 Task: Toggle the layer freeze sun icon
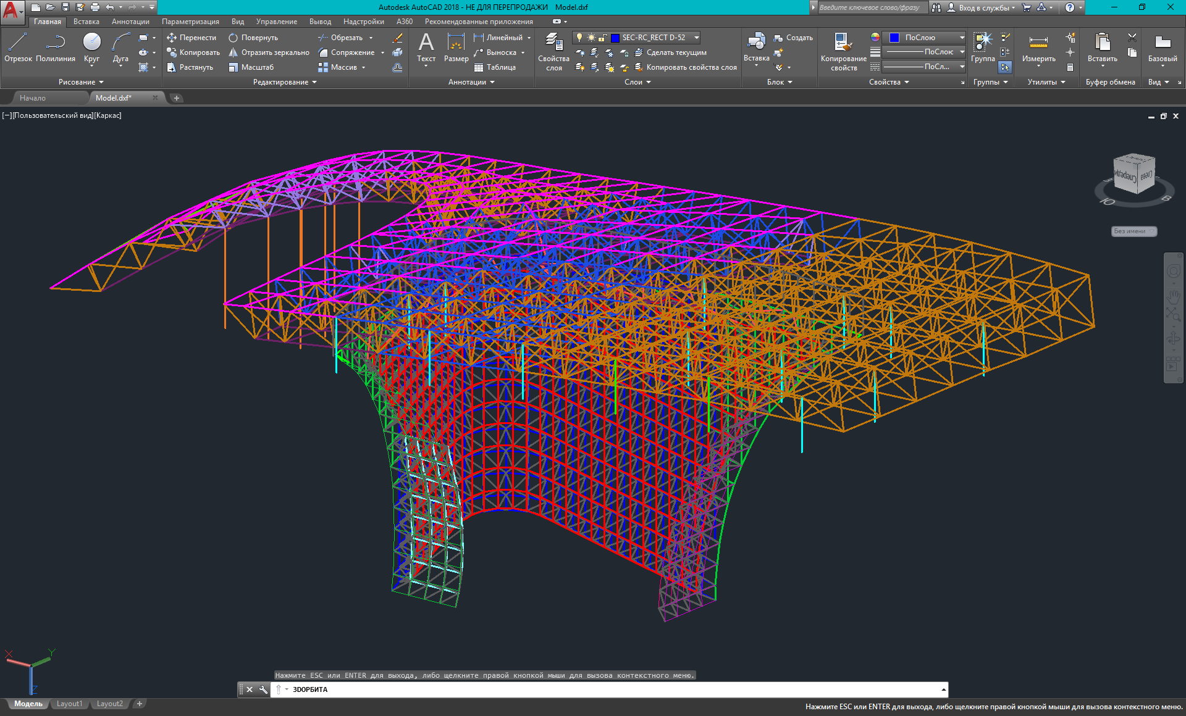coord(590,37)
